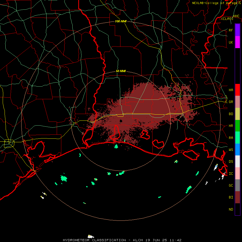Select the RA legend label
This screenshot has width=242, height=242.
[231, 138]
